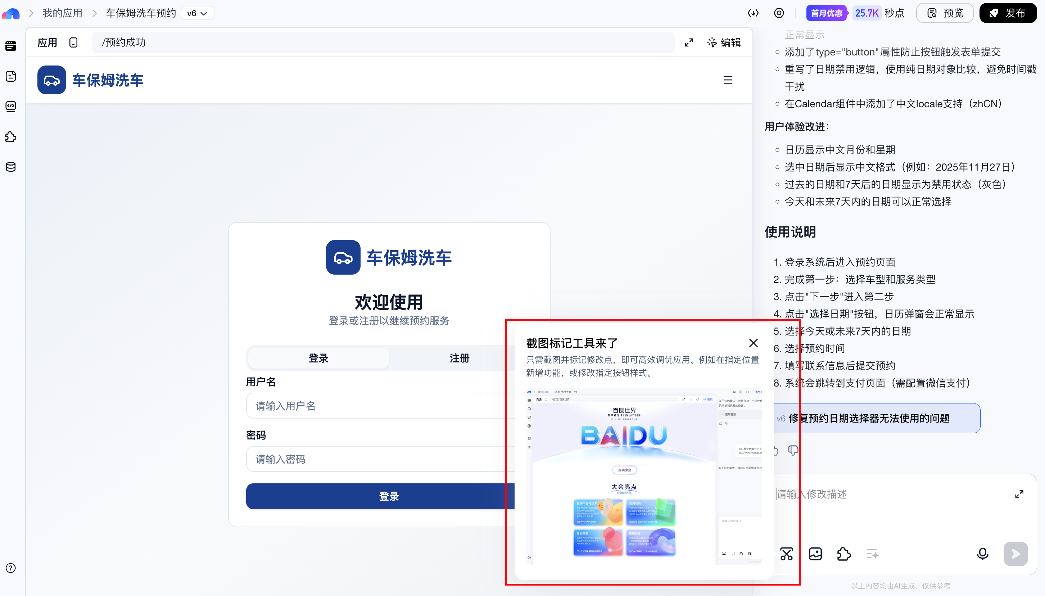The image size is (1045, 596).
Task: Click 我的应用 breadcrumb link
Action: tap(63, 13)
